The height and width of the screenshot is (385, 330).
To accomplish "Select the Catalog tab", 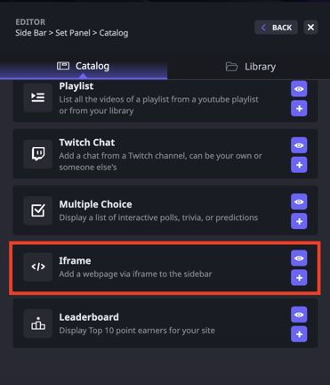I will (84, 66).
